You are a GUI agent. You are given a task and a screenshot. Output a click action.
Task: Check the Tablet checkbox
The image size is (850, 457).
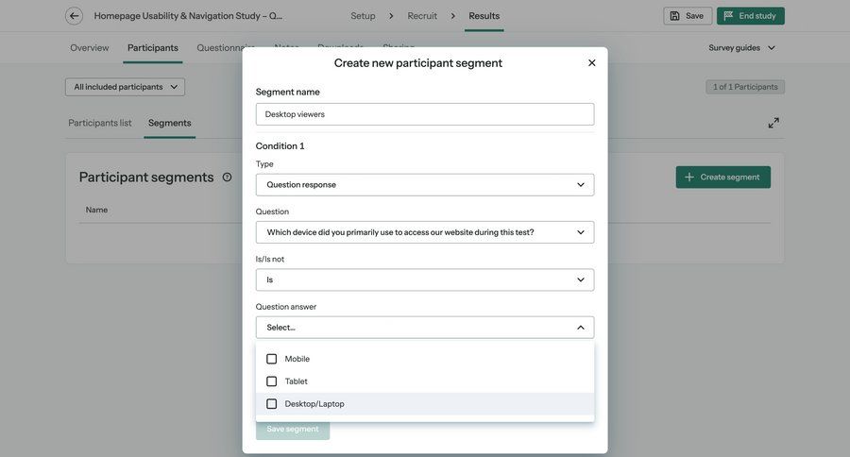click(272, 381)
